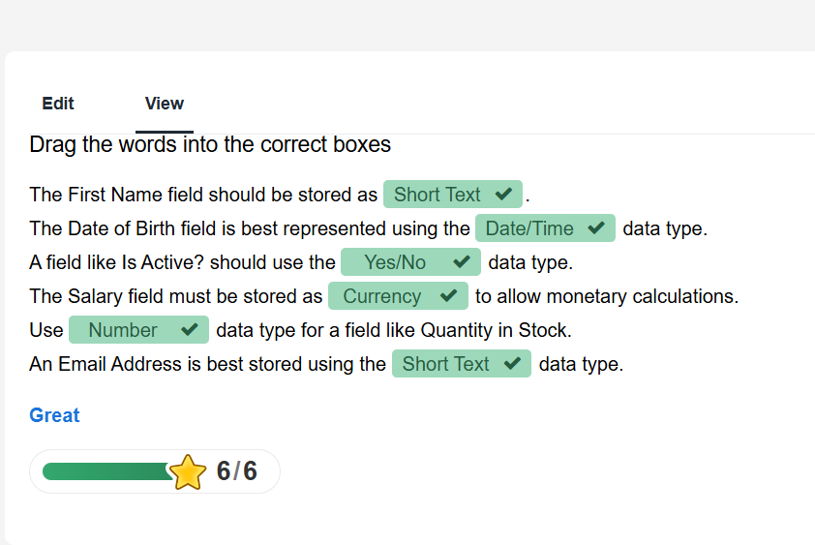Click checkmark icon beside Number answer
The image size is (815, 545).
189,330
